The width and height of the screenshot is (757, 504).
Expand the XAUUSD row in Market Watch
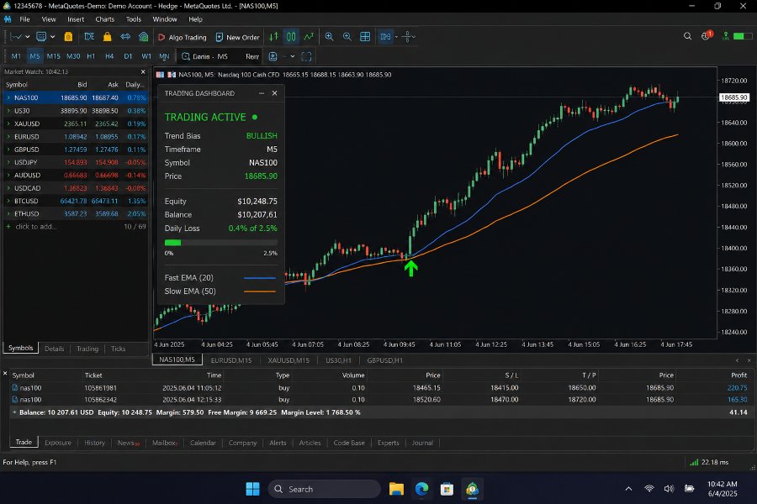pos(8,123)
